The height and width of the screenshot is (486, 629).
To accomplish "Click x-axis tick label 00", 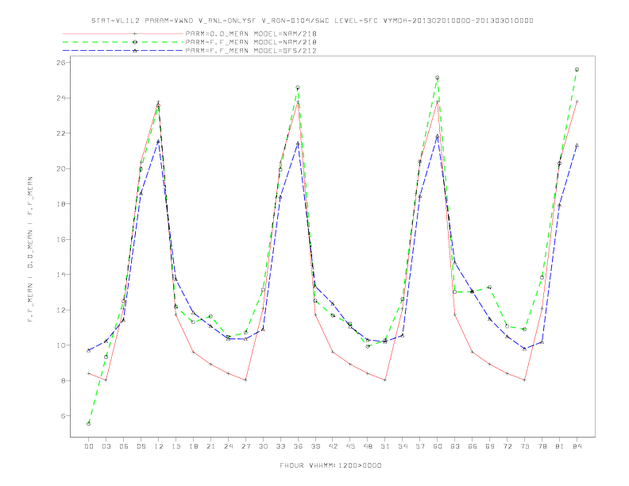I will (89, 446).
